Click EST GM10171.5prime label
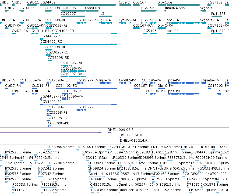Image resolution: width=229 pixels, height=194 pixels. click(x=135, y=147)
